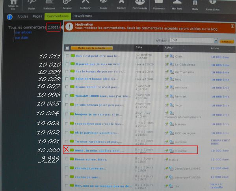Check the box for Chris's comment
This screenshot has height=191, width=236.
click(67, 56)
